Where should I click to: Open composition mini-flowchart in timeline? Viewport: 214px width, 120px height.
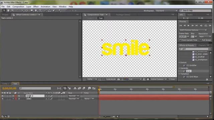pyautogui.click(x=59, y=88)
